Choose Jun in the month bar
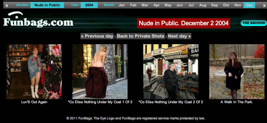Image resolution: width=267 pixels, height=123 pixels. pos(179,5)
